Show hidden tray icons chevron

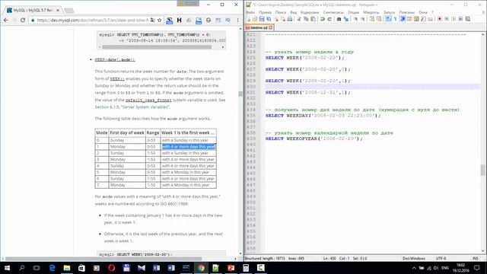[x=414, y=268]
